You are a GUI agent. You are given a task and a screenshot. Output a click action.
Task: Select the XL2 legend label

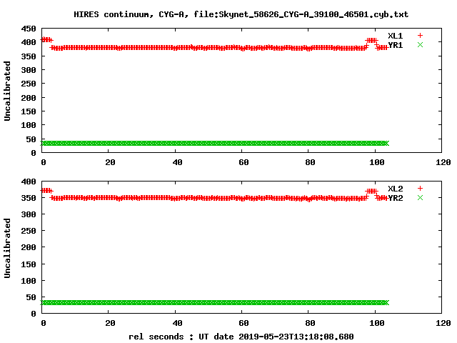395,189
